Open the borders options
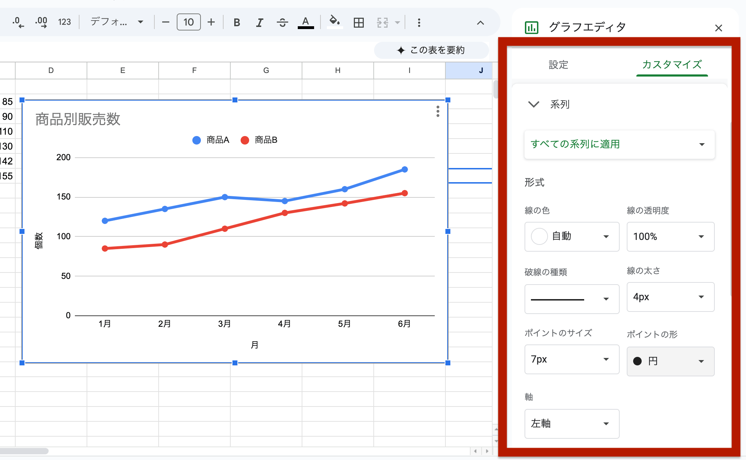 tap(359, 22)
